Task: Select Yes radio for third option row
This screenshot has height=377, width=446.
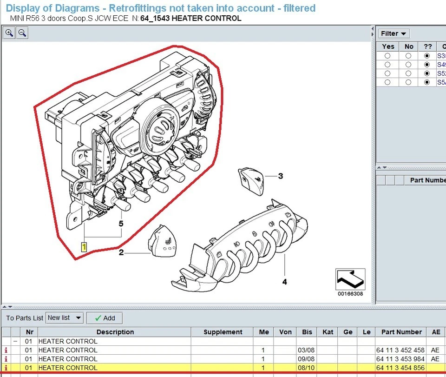Action: pos(387,73)
